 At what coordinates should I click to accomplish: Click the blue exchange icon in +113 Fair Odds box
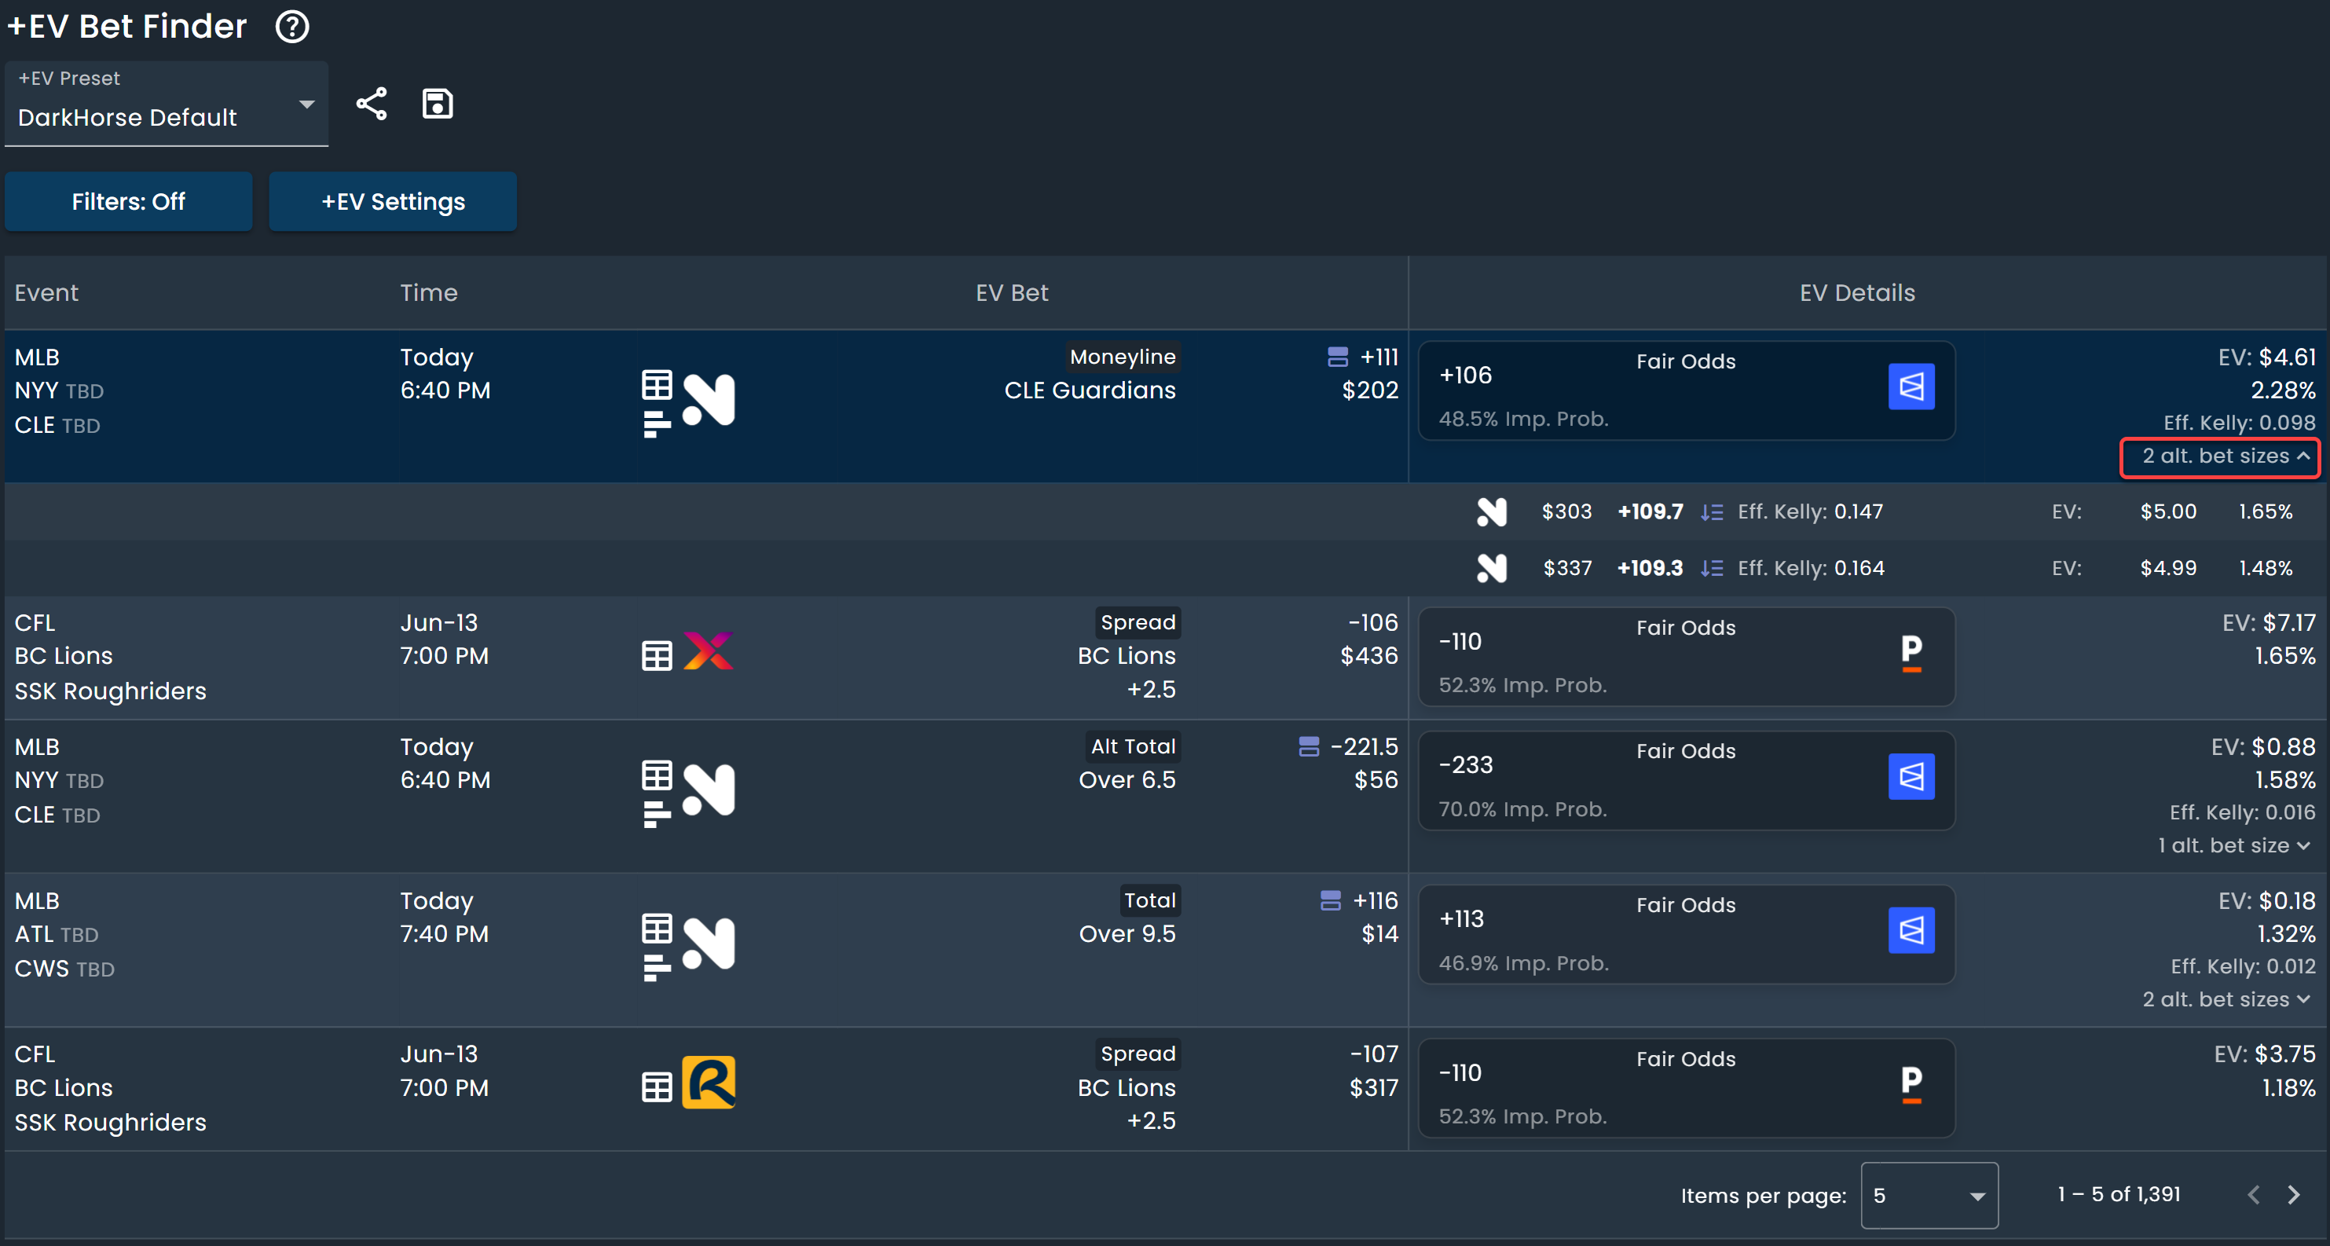pyautogui.click(x=1911, y=931)
